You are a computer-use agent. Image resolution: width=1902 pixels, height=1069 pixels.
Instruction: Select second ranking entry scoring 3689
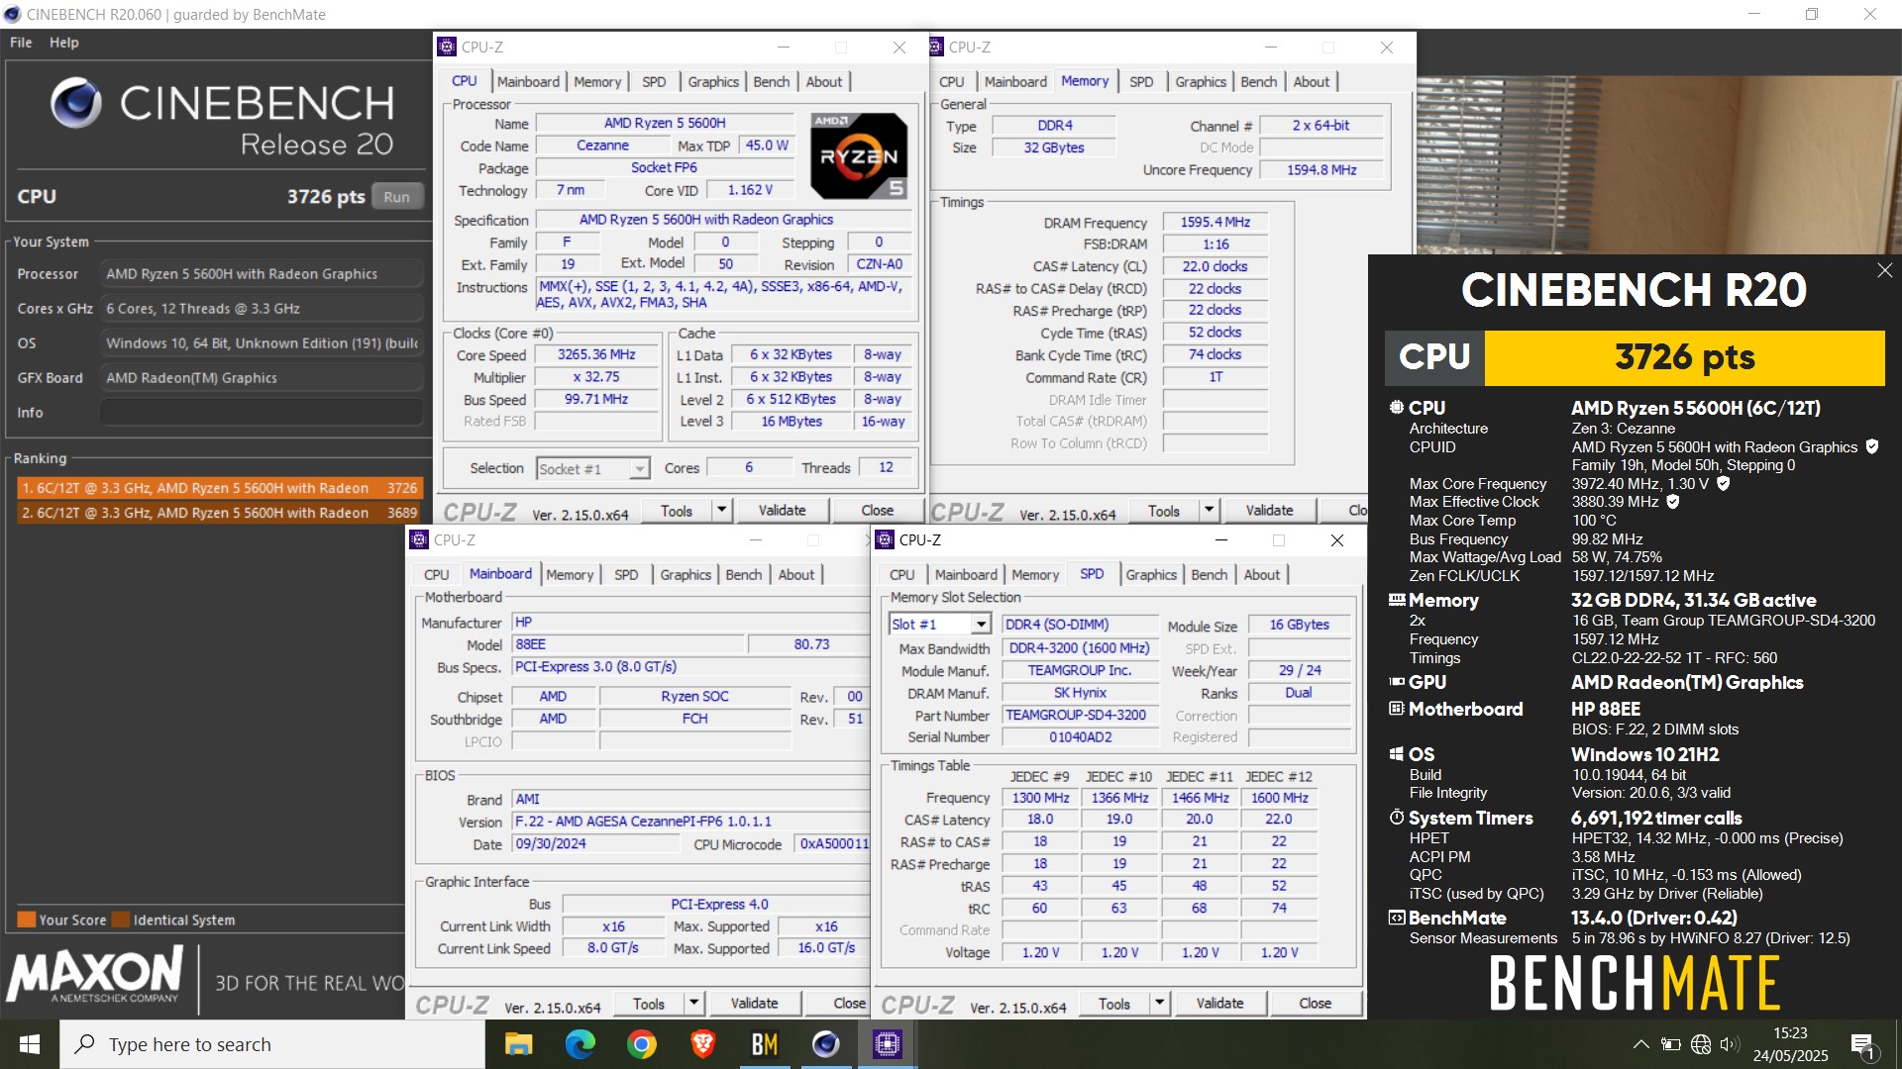220,513
